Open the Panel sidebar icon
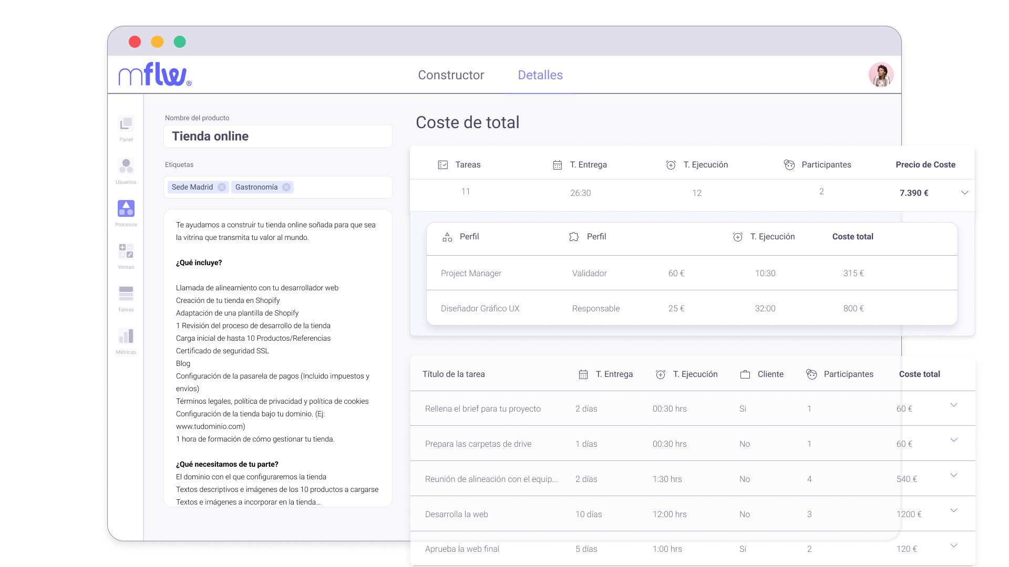This screenshot has height=567, width=1009. pyautogui.click(x=126, y=124)
